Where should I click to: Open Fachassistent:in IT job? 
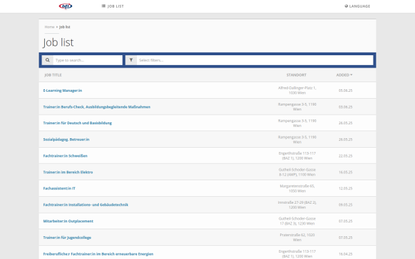point(59,189)
